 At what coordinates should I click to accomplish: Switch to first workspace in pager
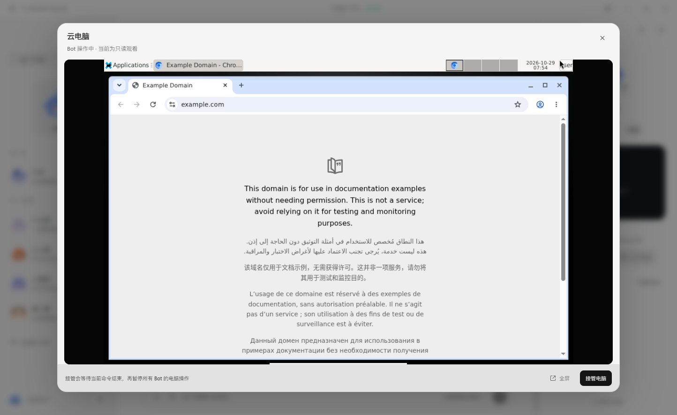point(454,65)
